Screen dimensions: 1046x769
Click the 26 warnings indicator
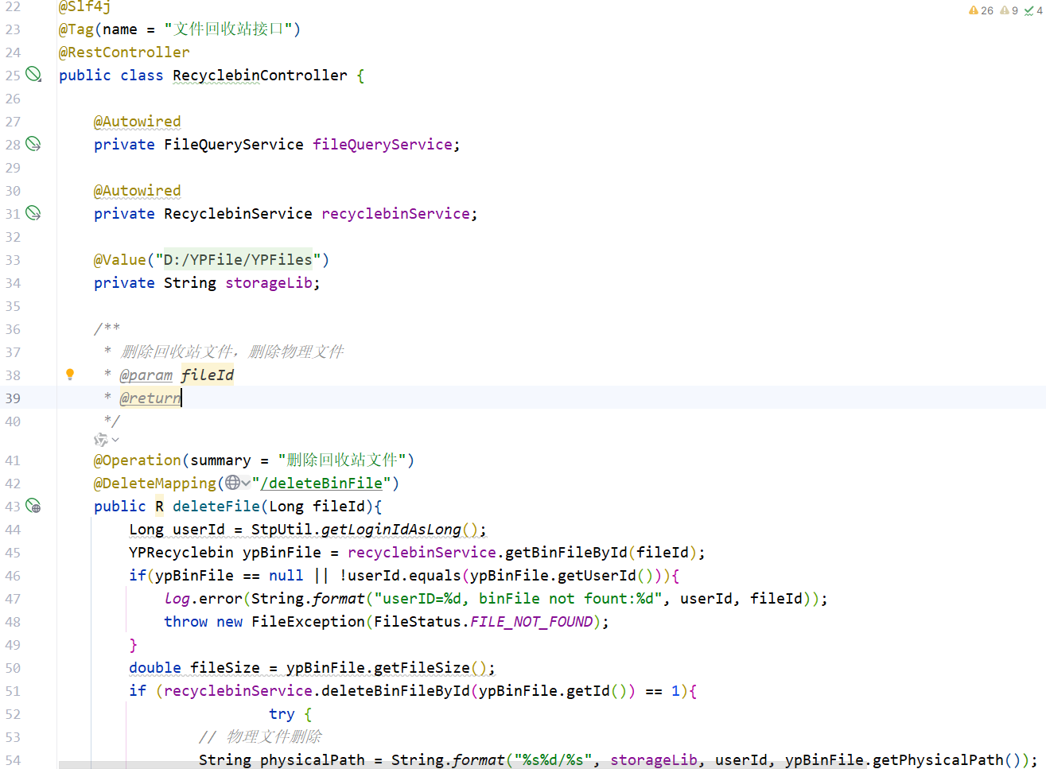click(982, 10)
